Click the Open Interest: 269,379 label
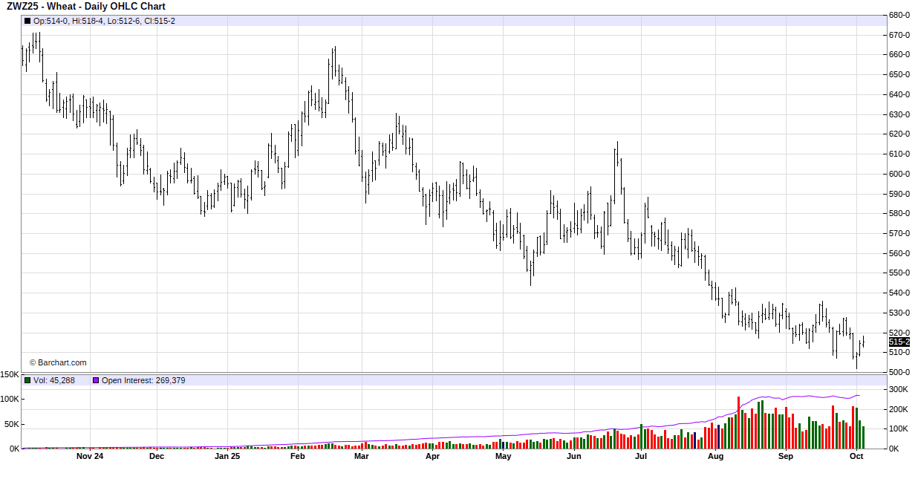This screenshot has width=918, height=479. (x=143, y=380)
